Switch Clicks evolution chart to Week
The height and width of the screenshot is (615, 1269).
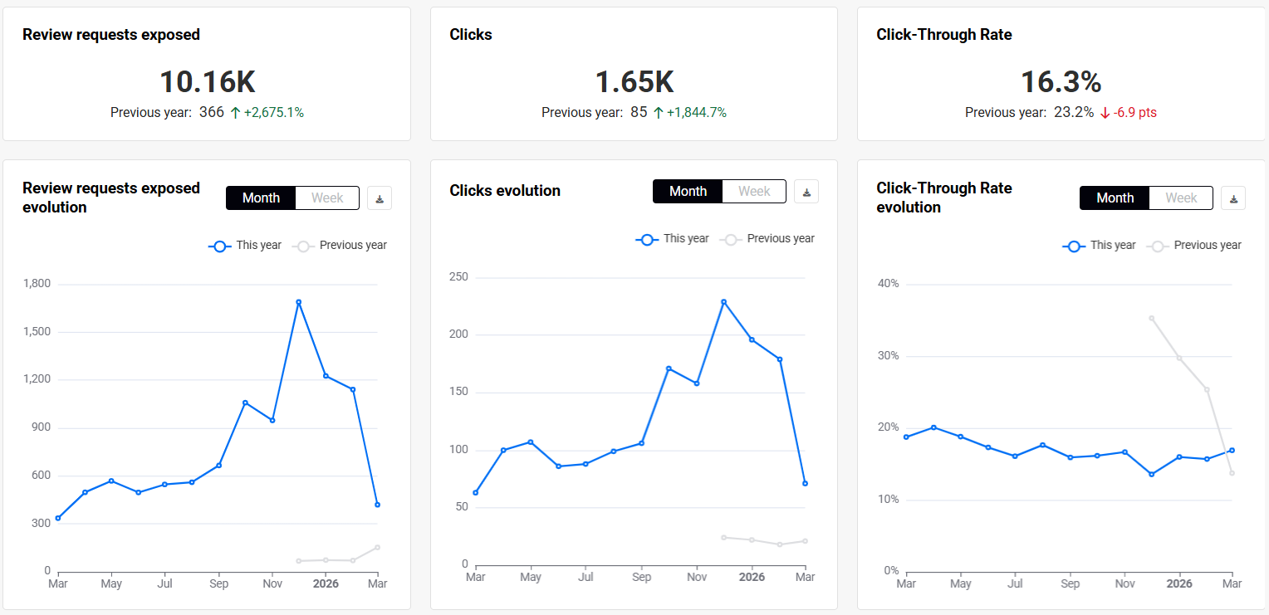754,192
